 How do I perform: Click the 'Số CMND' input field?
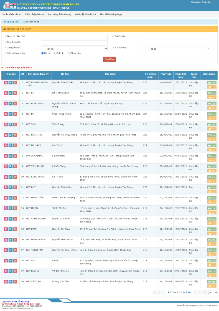(177, 37)
